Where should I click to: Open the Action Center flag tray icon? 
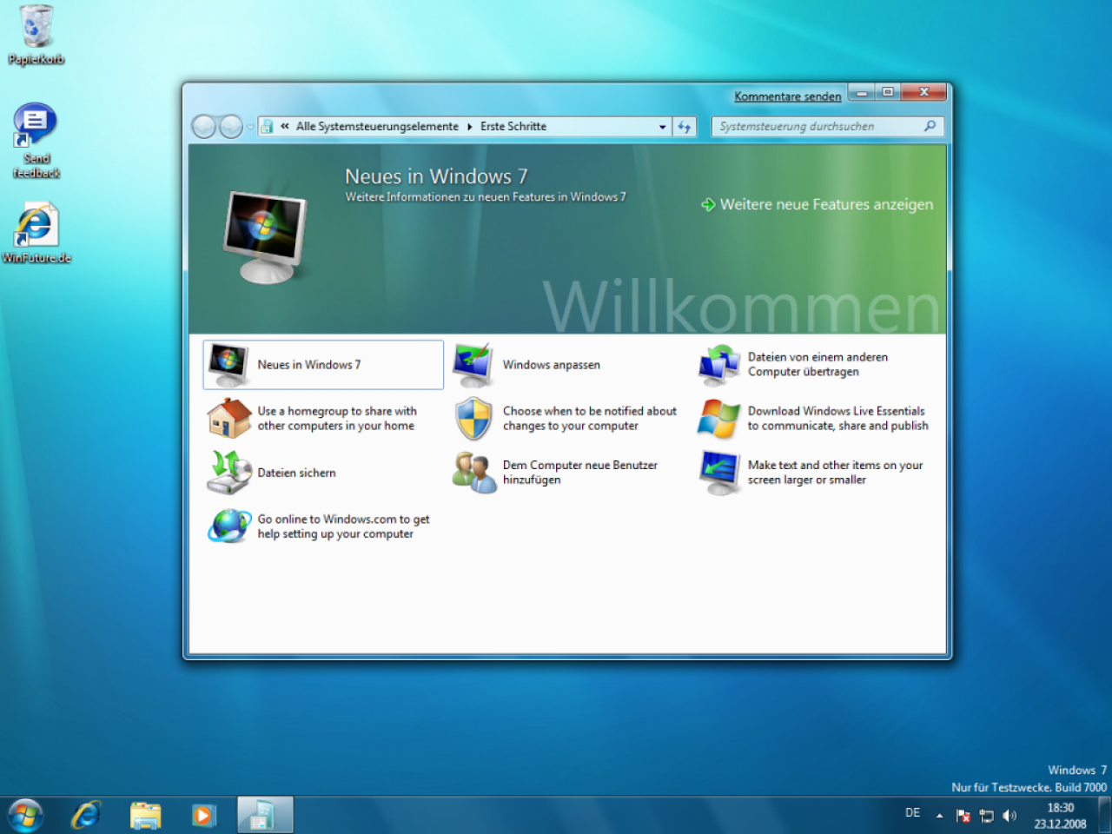tap(963, 816)
